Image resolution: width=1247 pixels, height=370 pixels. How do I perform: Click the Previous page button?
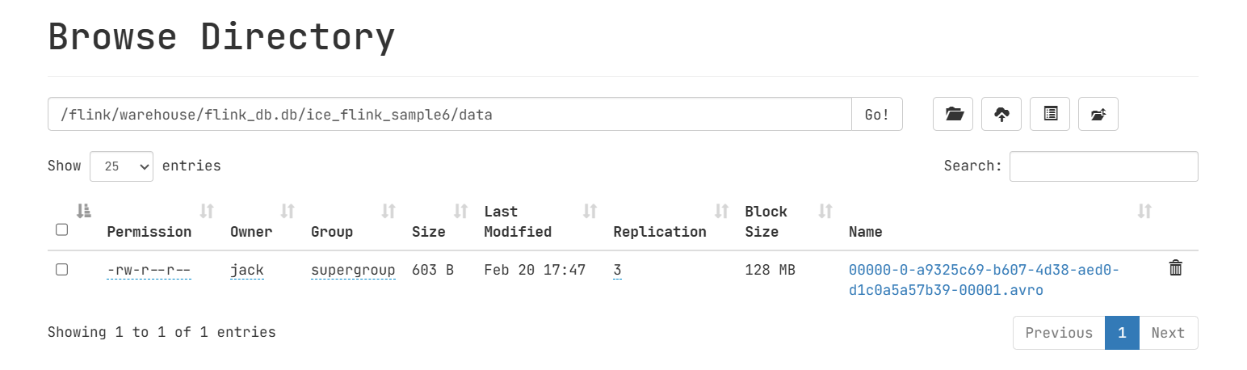point(1059,333)
